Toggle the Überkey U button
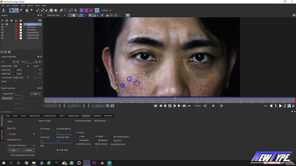The width and height of the screenshot is (296, 166). tap(293, 106)
